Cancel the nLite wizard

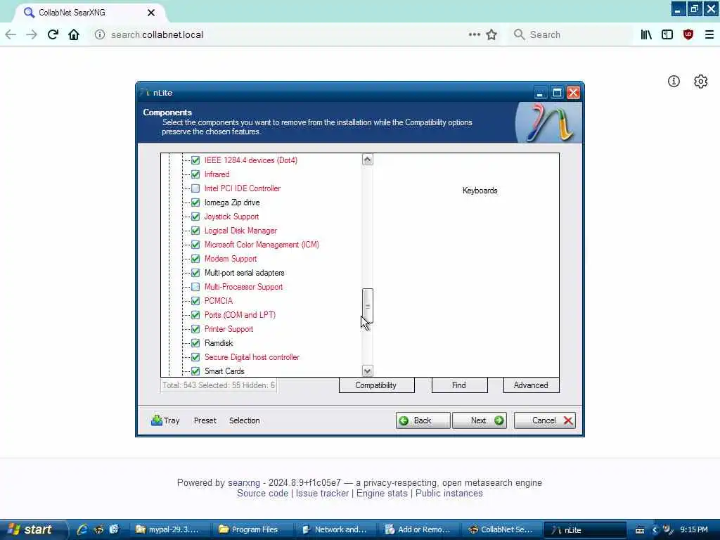click(x=545, y=420)
